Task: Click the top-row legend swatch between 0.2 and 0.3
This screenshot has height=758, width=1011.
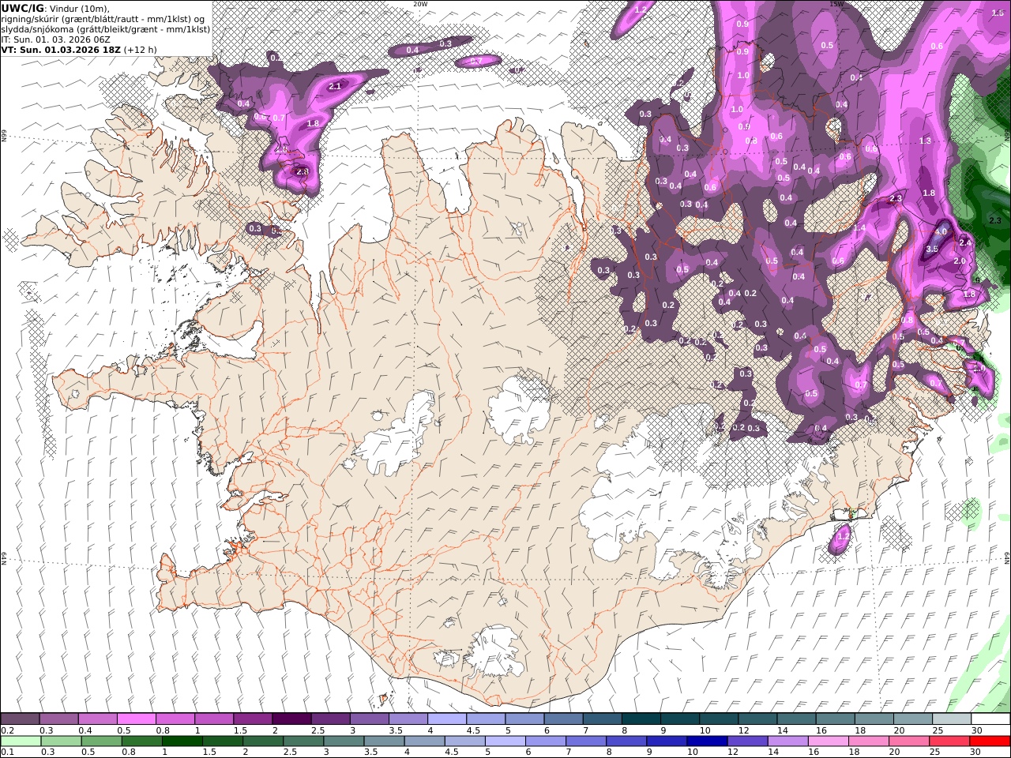Action: (20, 719)
